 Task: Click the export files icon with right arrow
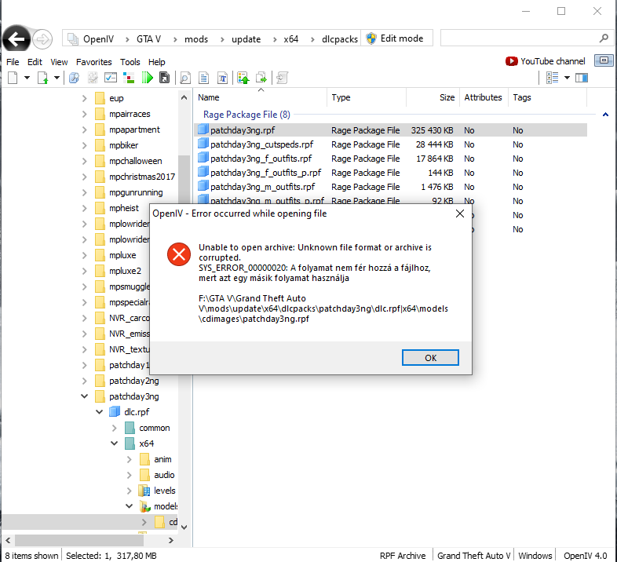pyautogui.click(x=261, y=78)
